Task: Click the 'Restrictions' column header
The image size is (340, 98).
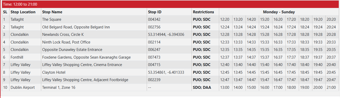Action: pyautogui.click(x=203, y=12)
